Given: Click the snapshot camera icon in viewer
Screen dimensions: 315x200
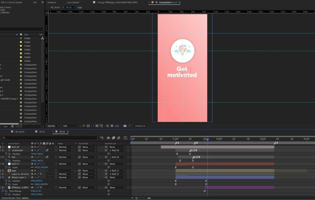Looking at the screenshot, I should click(125, 126).
